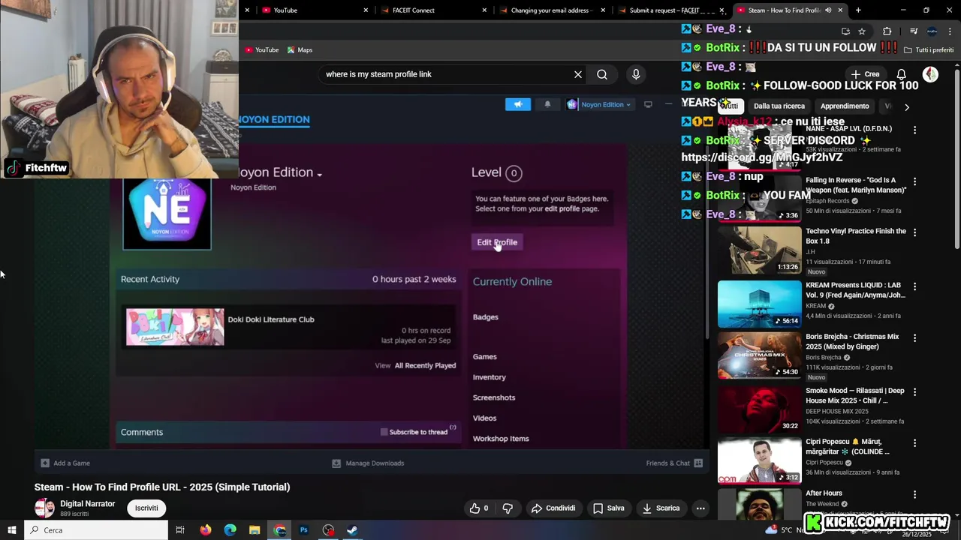Viewport: 961px width, 540px height.
Task: Open Boris Brejcha Christmas Mix thumbnail
Action: pyautogui.click(x=759, y=355)
